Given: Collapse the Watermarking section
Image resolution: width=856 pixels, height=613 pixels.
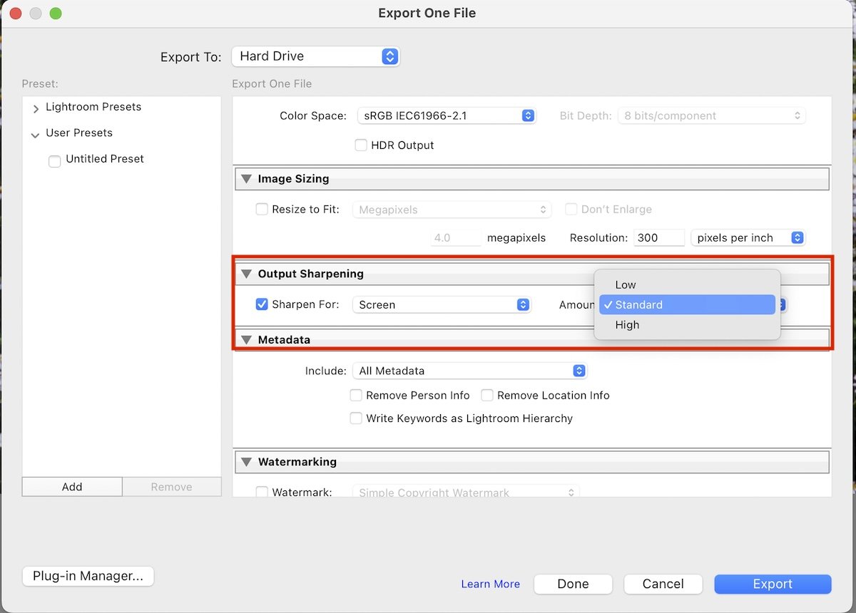Looking at the screenshot, I should pos(246,461).
